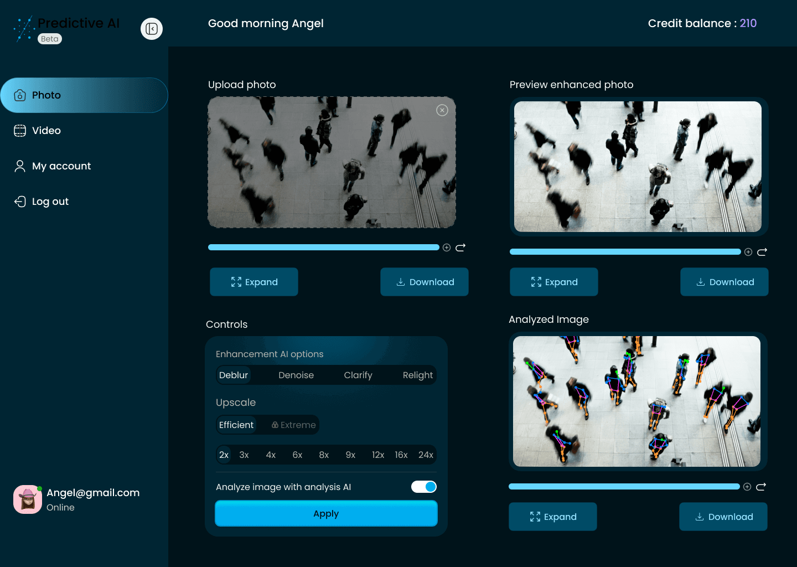Click the zoom slider under the analyzed image
Image resolution: width=797 pixels, height=567 pixels.
624,486
